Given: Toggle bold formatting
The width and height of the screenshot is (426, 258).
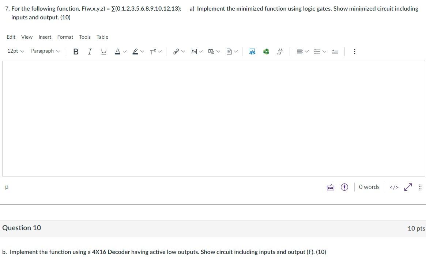Looking at the screenshot, I should pos(76,51).
